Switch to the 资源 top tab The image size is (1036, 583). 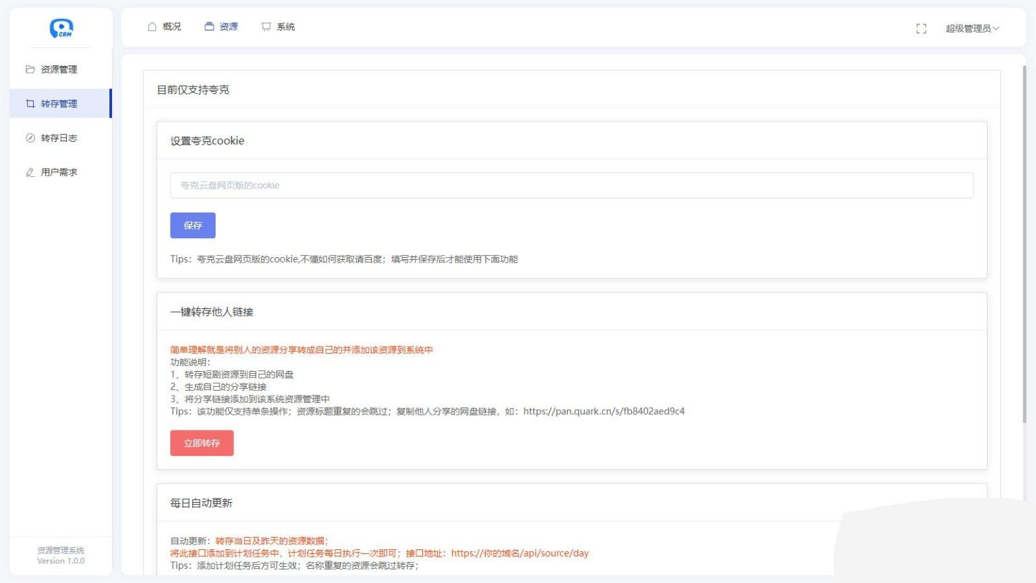221,27
